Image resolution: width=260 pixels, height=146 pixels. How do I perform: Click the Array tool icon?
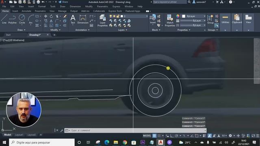pyautogui.click(x=57, y=25)
